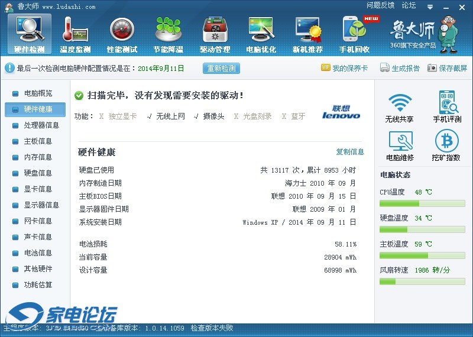This screenshot has width=473, height=337.
Task: Select the 节能降温 clover icon
Action: [168, 34]
